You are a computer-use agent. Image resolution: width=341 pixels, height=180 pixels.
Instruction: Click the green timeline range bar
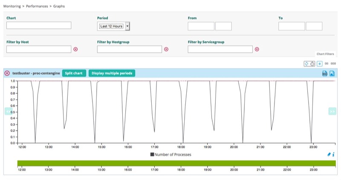click(x=176, y=163)
